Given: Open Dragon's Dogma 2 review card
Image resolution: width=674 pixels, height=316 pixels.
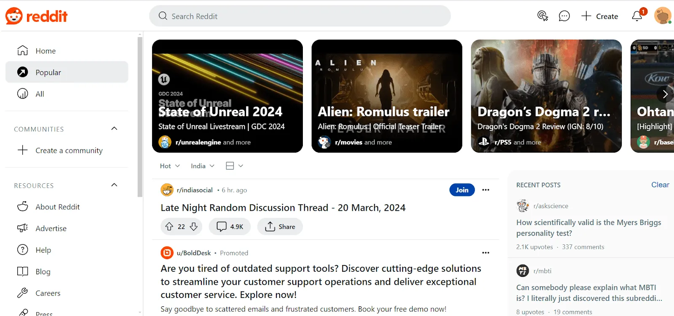Looking at the screenshot, I should coord(546,96).
